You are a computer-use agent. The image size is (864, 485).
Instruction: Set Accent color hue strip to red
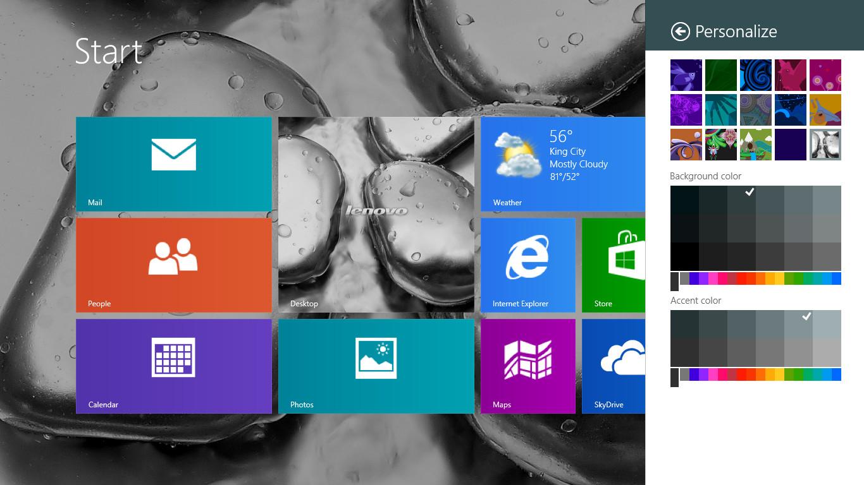point(741,374)
